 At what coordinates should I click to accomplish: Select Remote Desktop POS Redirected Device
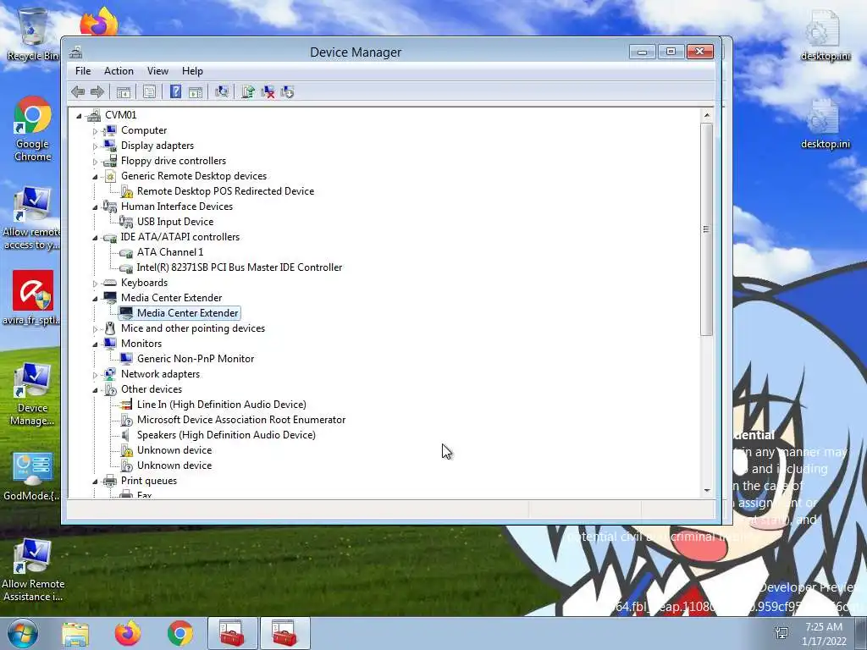coord(225,191)
